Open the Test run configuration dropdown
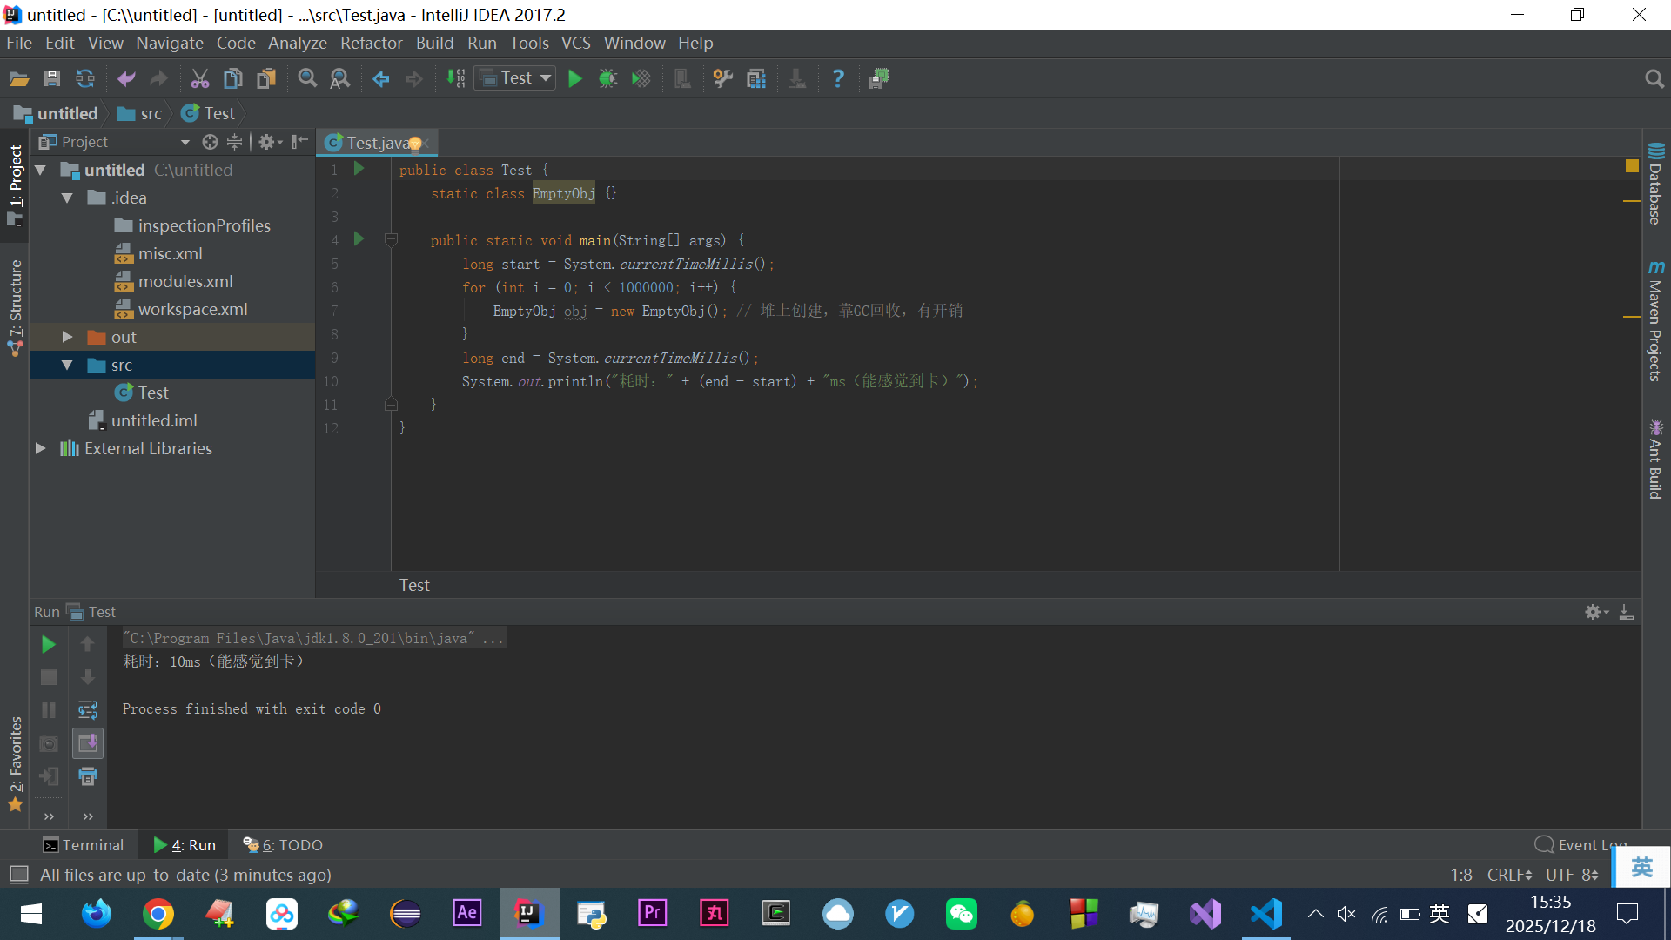Viewport: 1671px width, 940px height. point(516,78)
